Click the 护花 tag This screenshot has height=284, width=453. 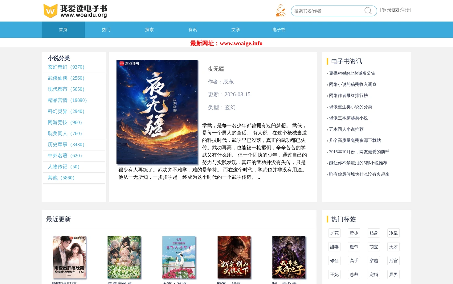[334, 233]
